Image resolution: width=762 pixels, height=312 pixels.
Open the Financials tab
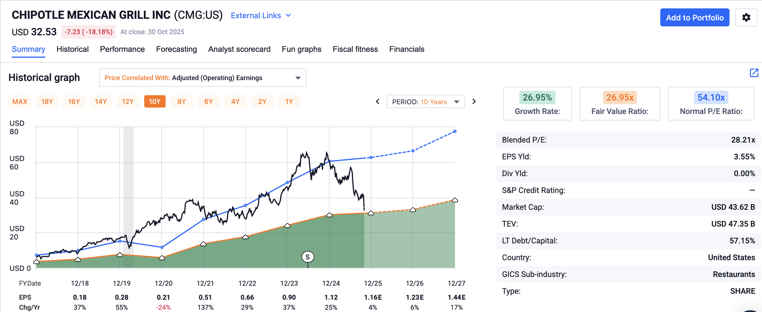(407, 49)
